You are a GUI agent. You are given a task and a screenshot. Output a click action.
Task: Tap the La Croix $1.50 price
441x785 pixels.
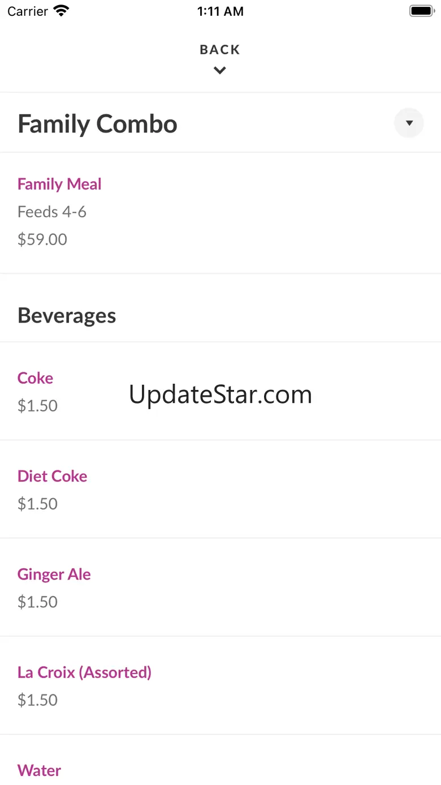tap(37, 700)
